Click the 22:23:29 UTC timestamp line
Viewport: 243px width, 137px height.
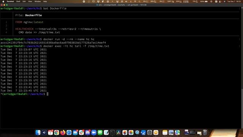point(24,73)
